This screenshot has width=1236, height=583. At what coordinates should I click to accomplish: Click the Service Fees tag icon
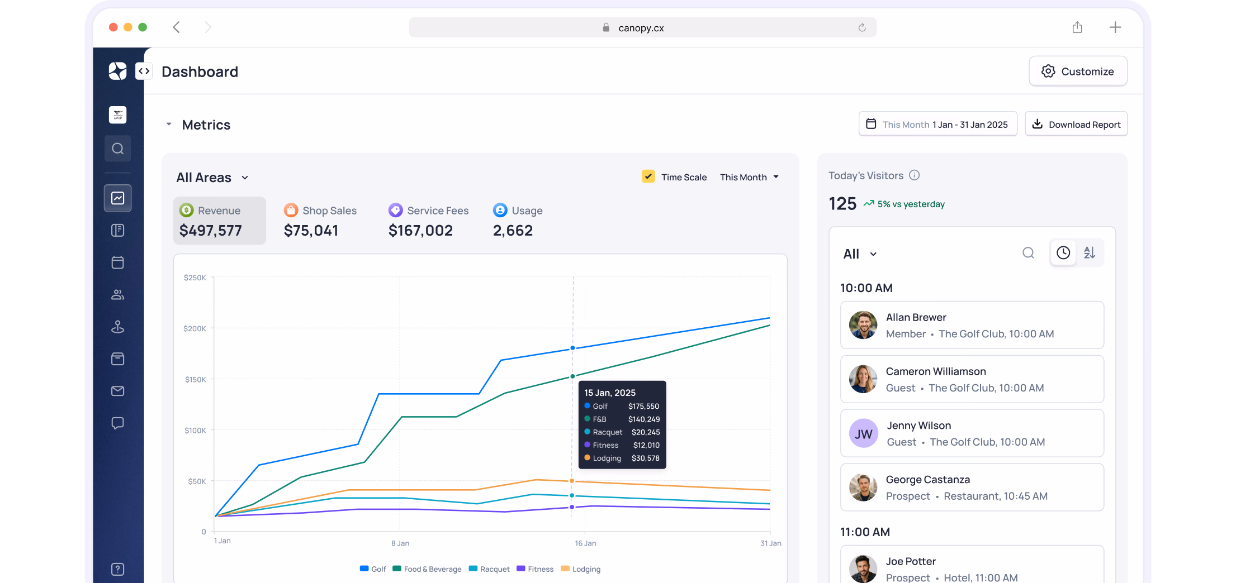click(395, 211)
